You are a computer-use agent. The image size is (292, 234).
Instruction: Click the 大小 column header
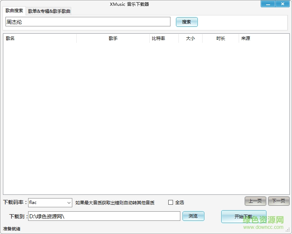(190, 38)
